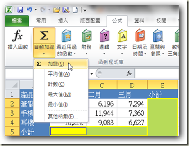
Task: Click the cell containing 7,360
Action: [132, 113]
